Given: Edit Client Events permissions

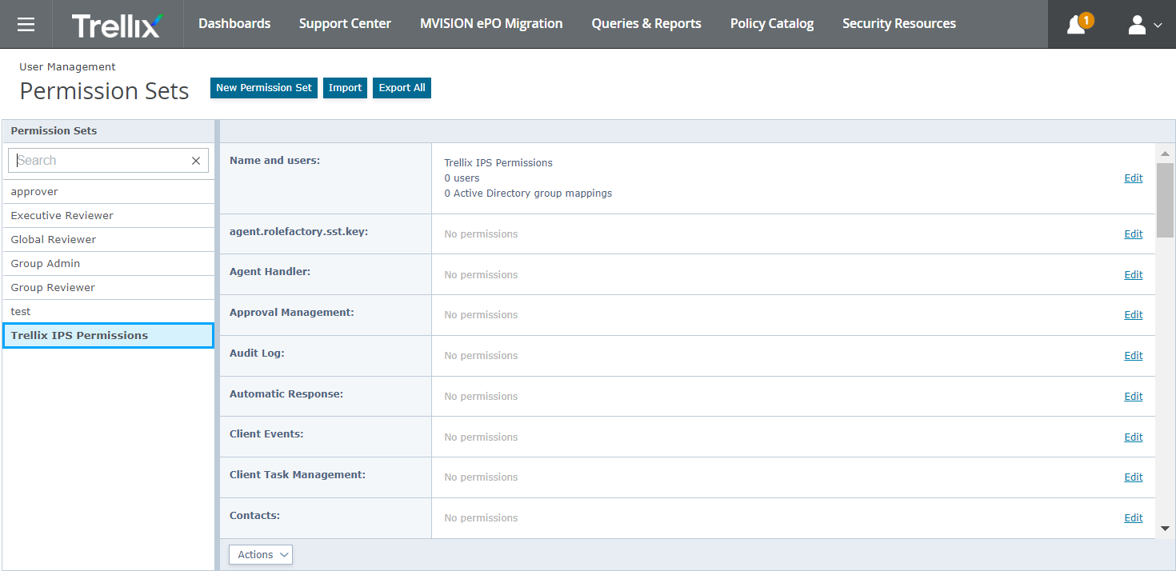Looking at the screenshot, I should (x=1134, y=437).
